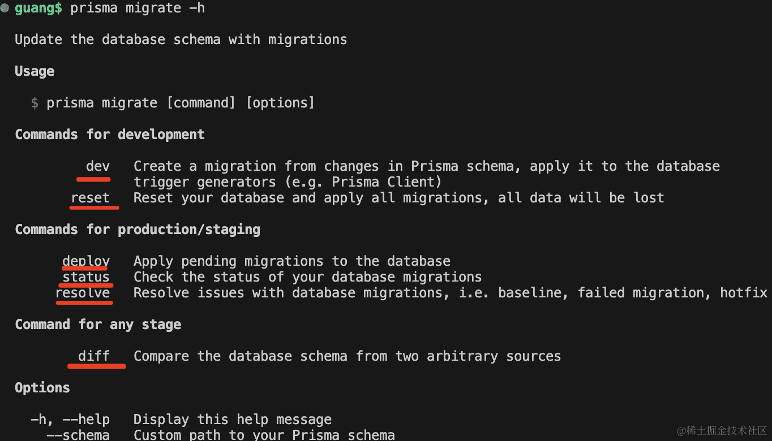Click the green dot before the guang prompt

(5, 8)
